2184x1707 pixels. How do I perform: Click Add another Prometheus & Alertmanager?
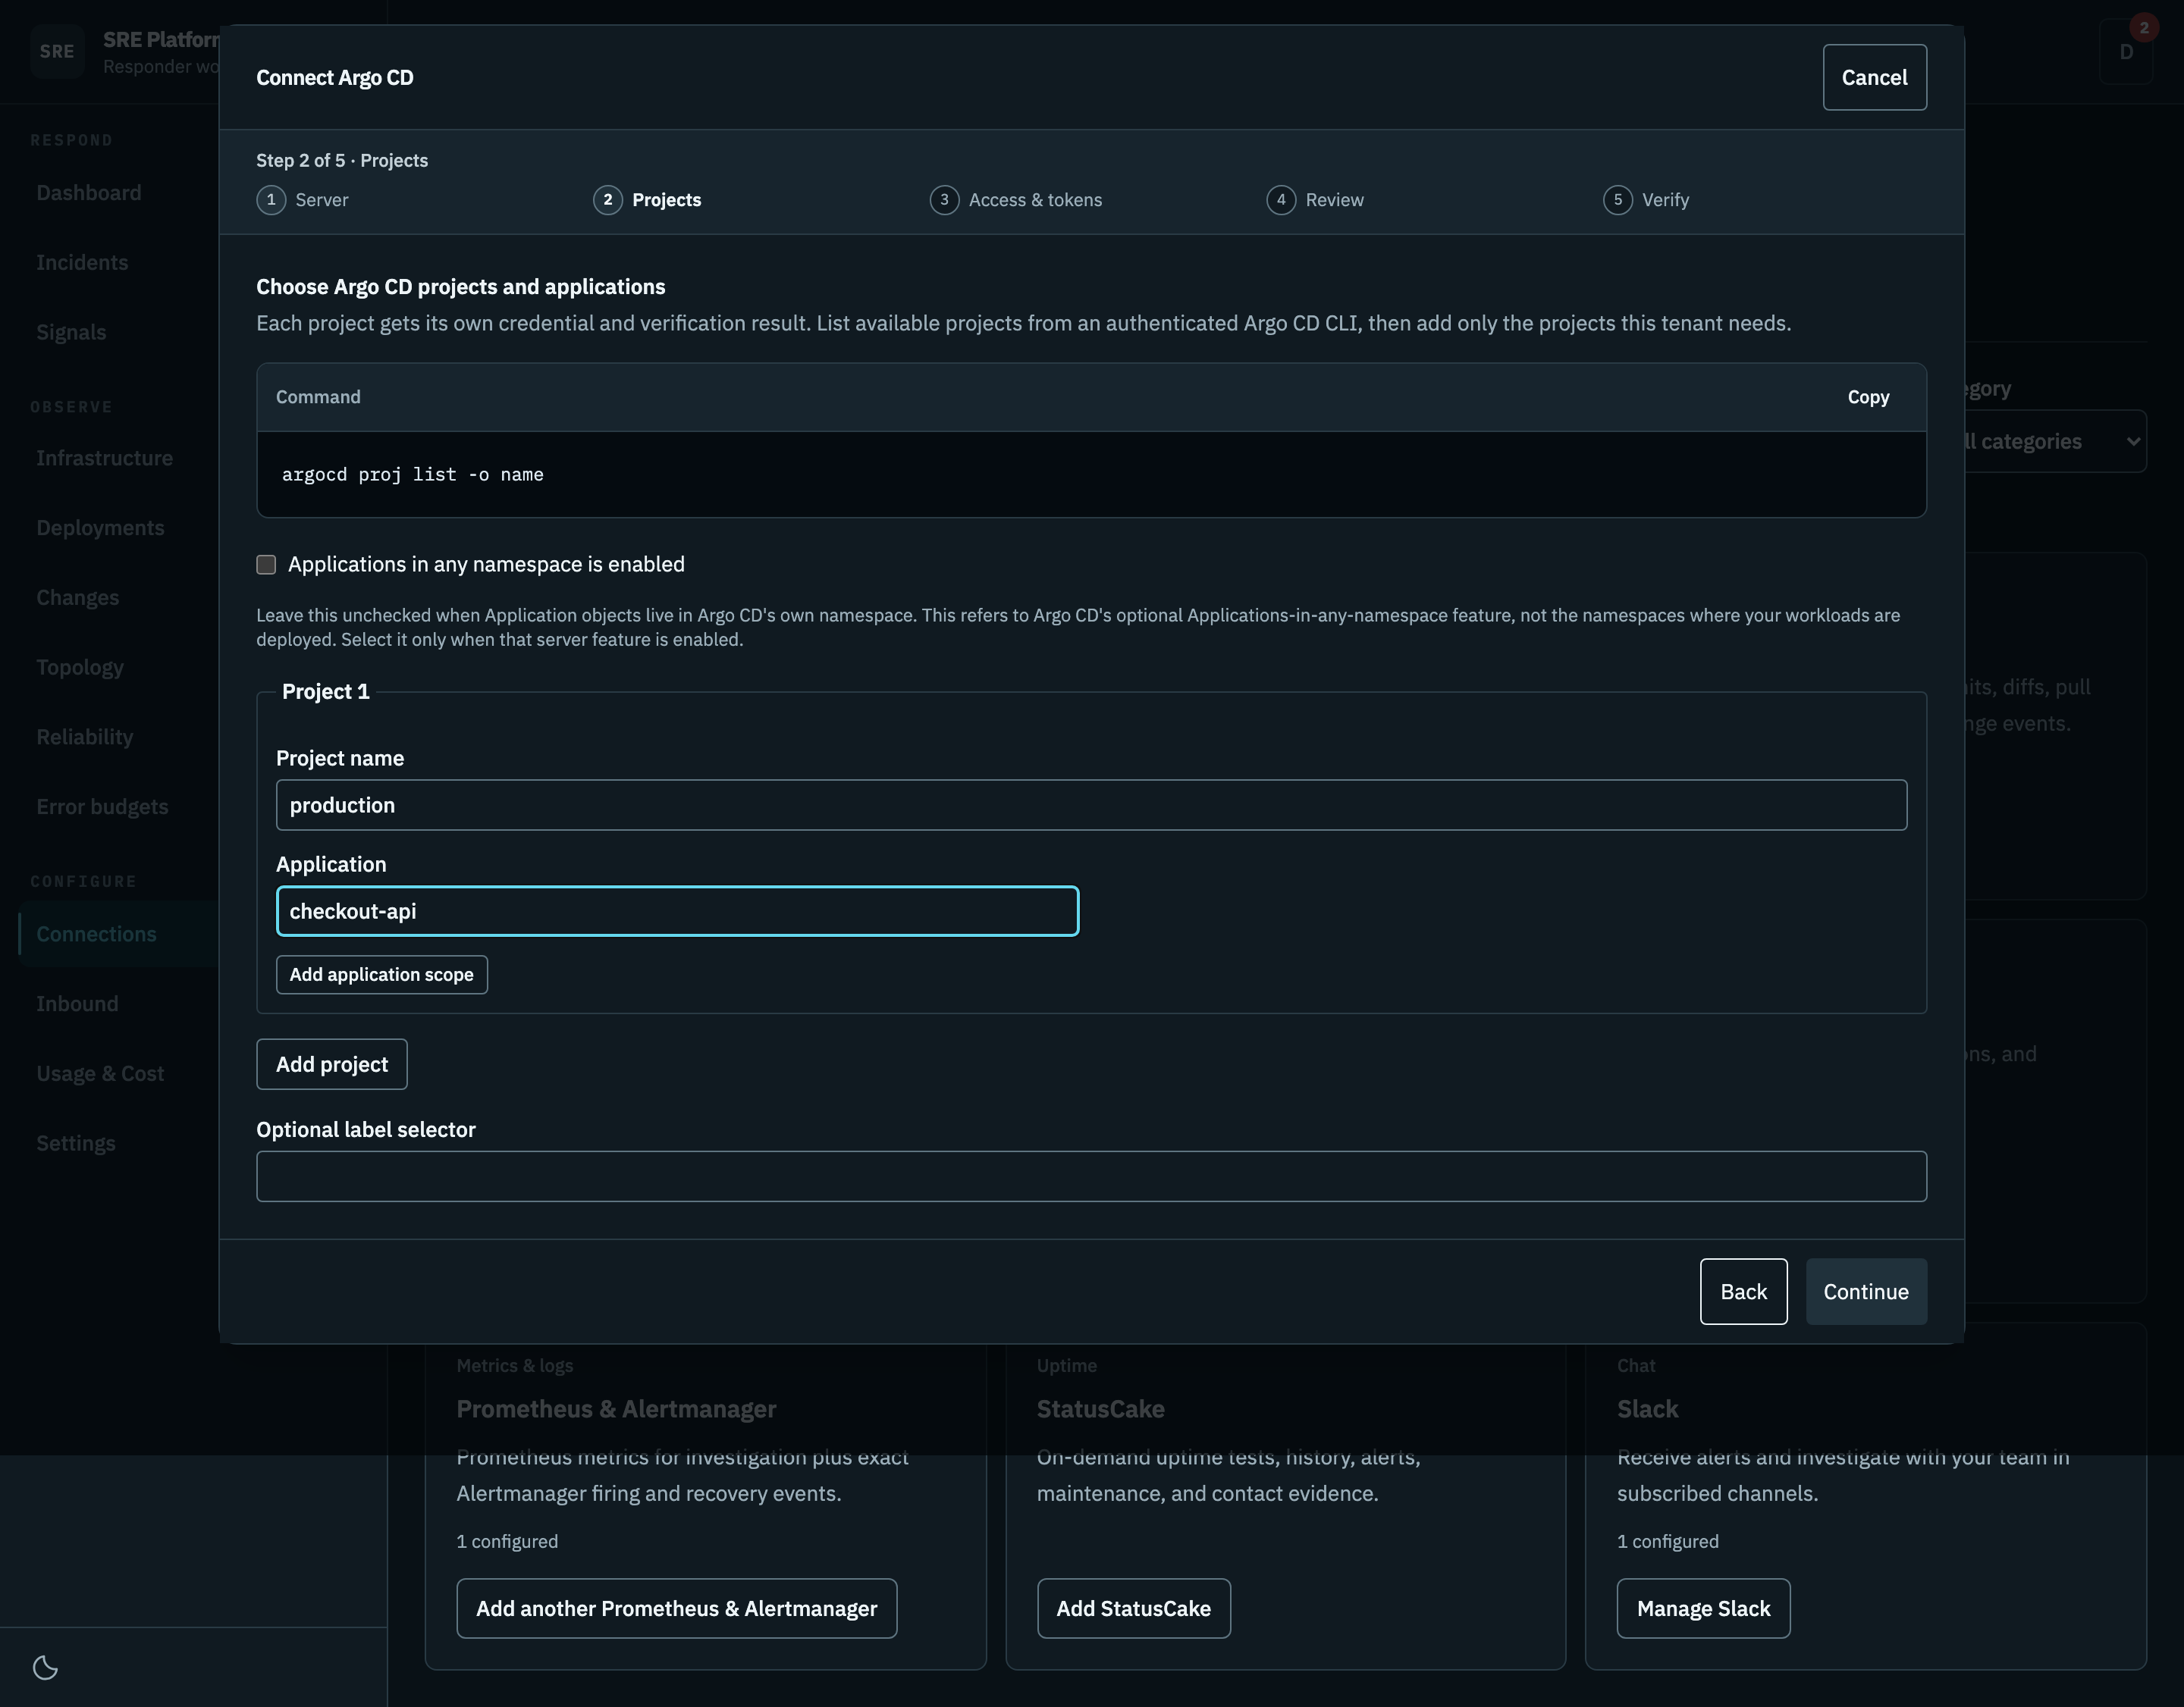pyautogui.click(x=677, y=1608)
